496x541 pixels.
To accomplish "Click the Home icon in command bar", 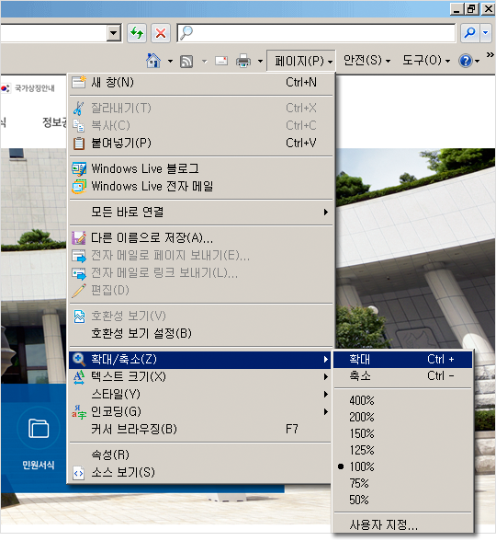I will coord(153,61).
